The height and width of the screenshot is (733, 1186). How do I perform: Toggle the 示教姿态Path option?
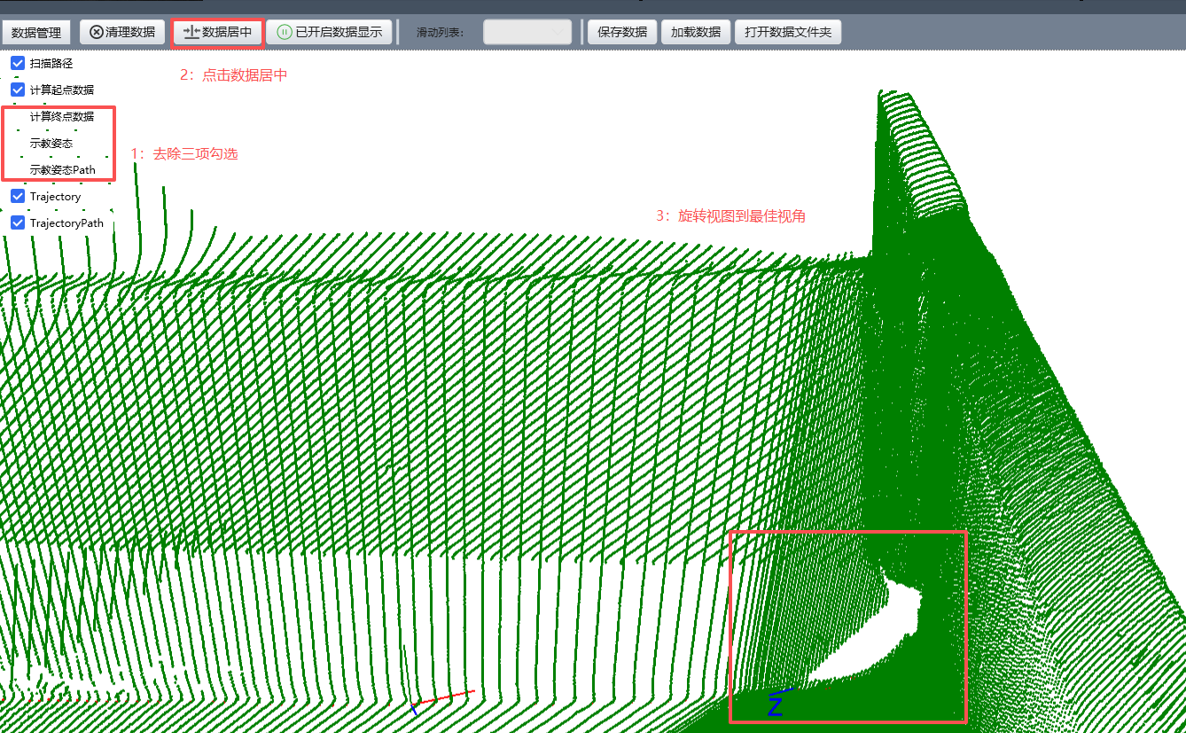62,169
